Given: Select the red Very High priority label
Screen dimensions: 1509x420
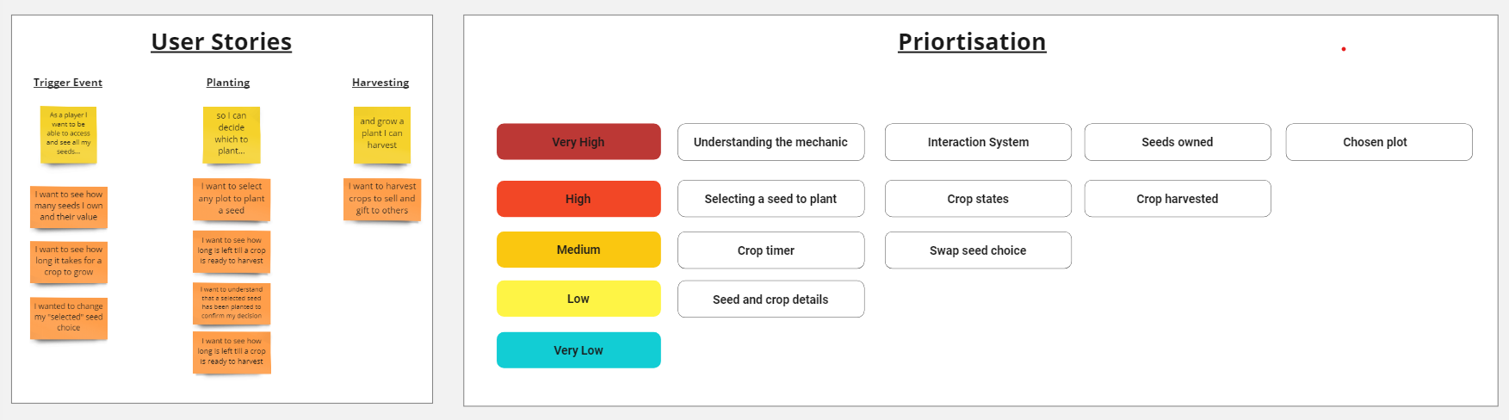Looking at the screenshot, I should (578, 142).
